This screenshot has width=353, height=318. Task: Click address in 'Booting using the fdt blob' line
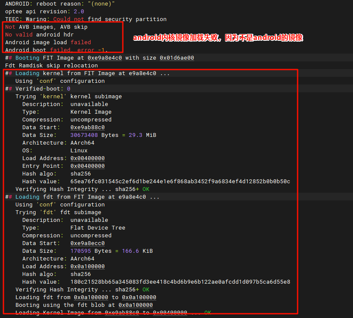click(135, 305)
